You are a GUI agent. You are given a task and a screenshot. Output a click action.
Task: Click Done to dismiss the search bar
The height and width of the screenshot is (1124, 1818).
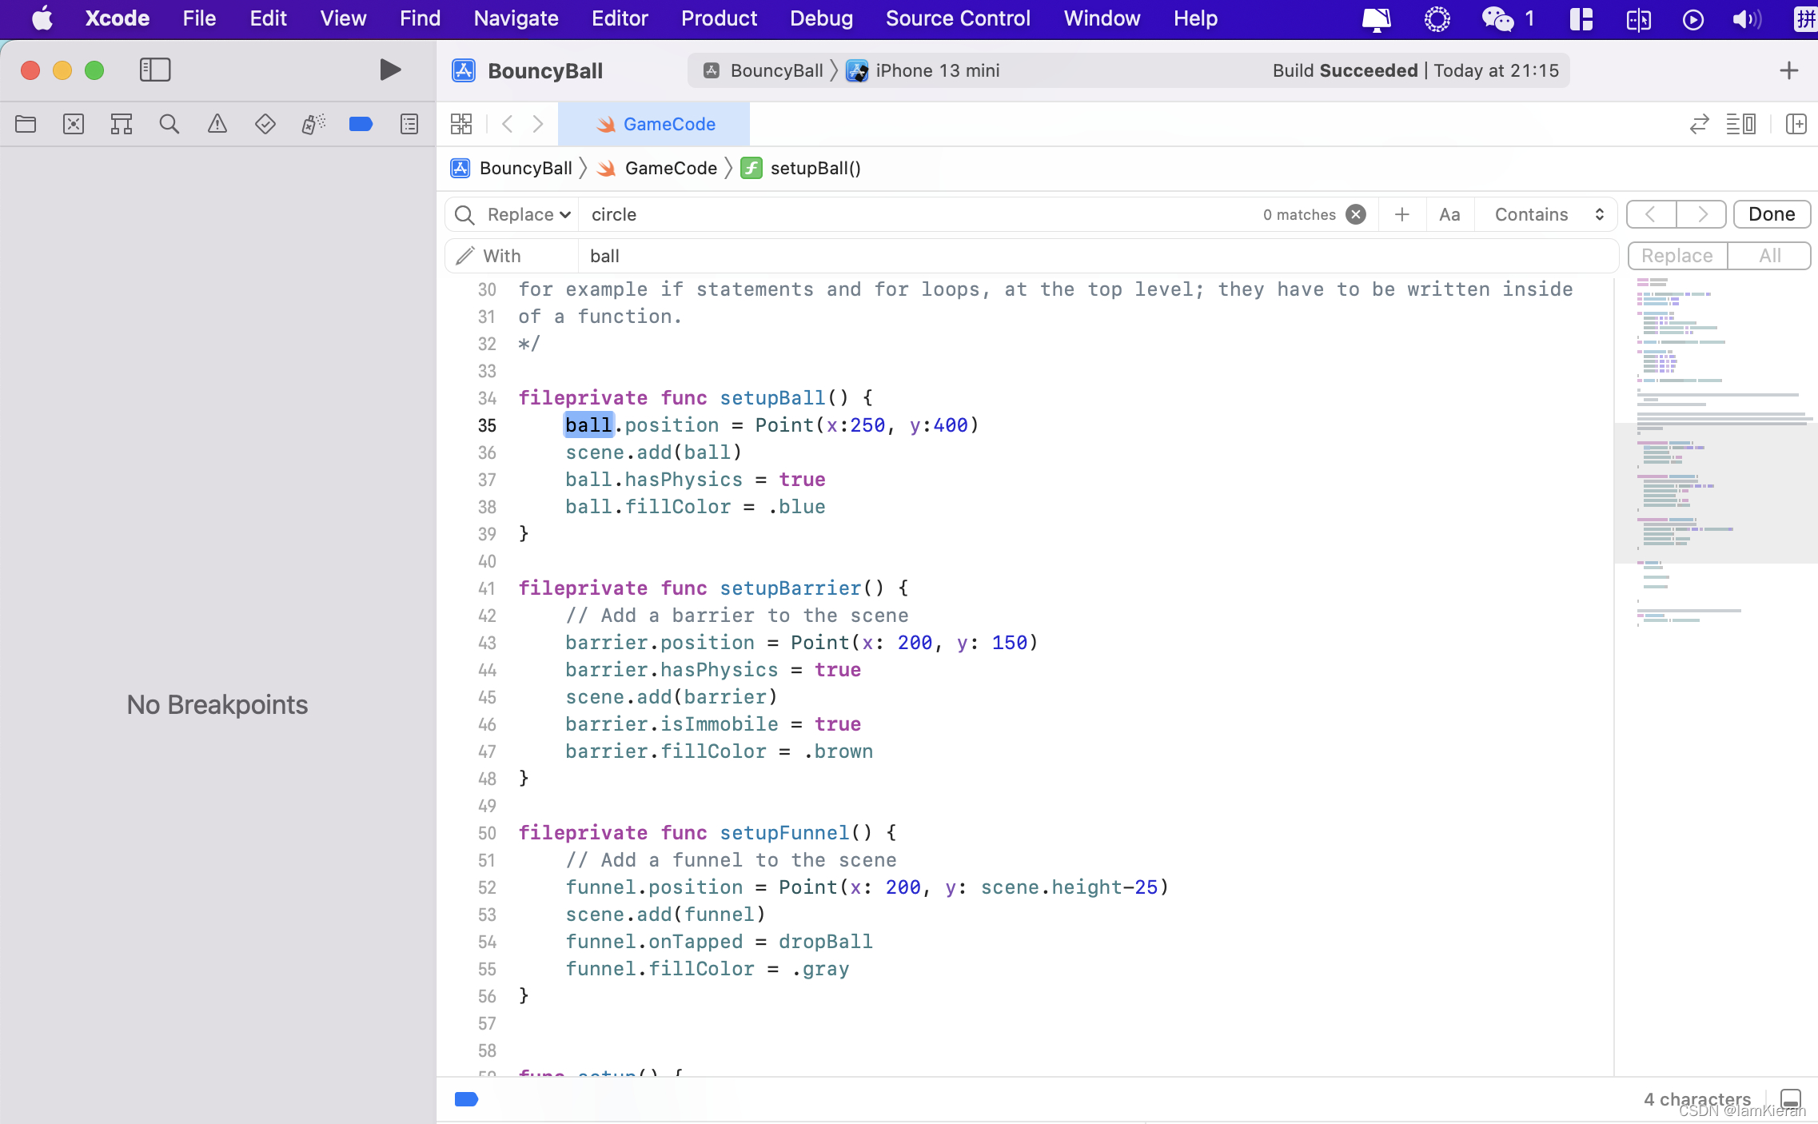(1772, 214)
